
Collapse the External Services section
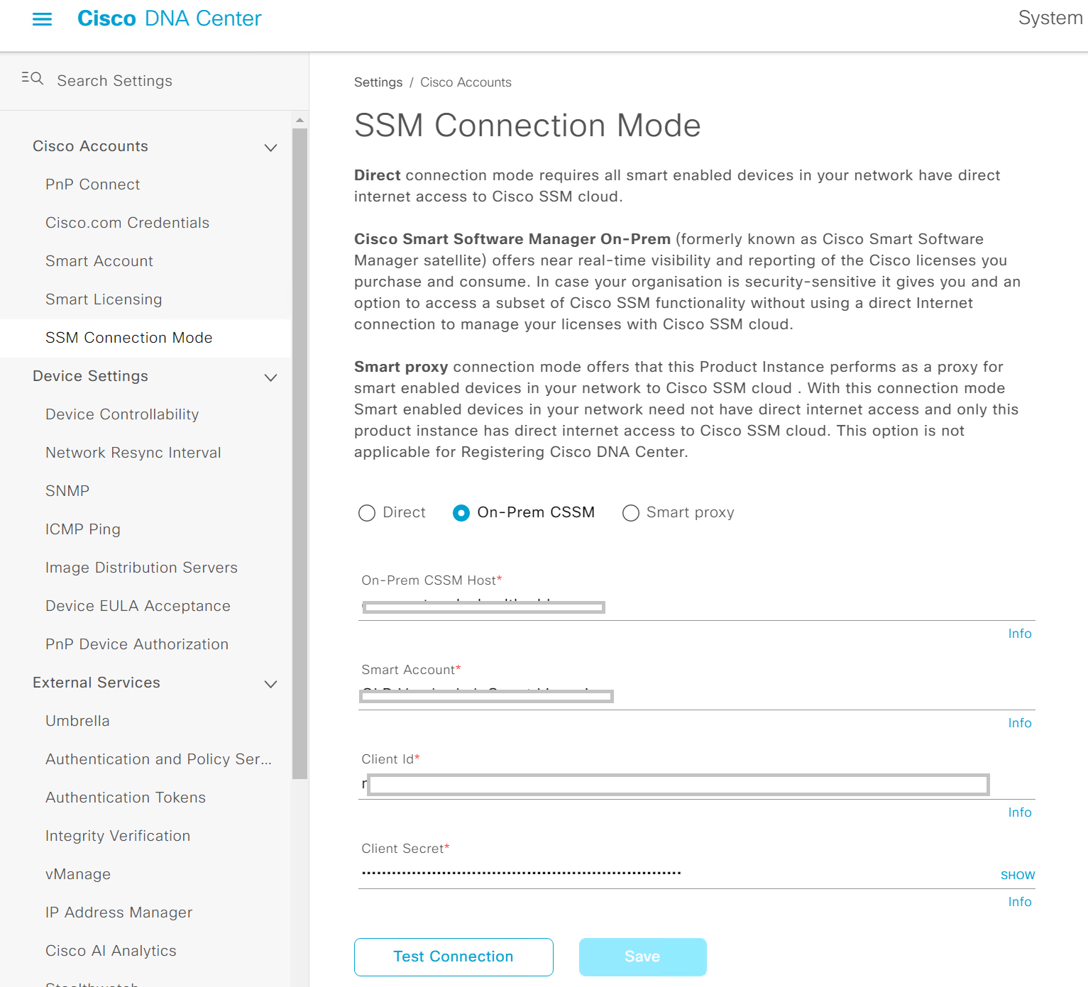point(270,684)
